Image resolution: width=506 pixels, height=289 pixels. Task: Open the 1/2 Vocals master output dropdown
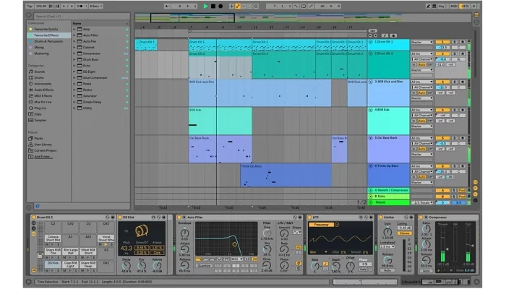click(x=421, y=202)
